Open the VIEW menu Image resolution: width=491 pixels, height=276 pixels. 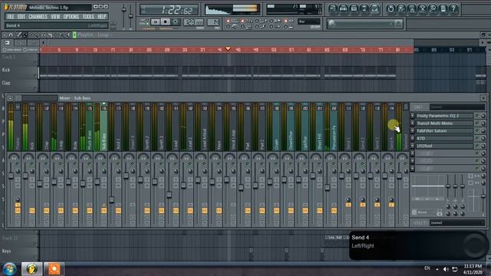(55, 17)
